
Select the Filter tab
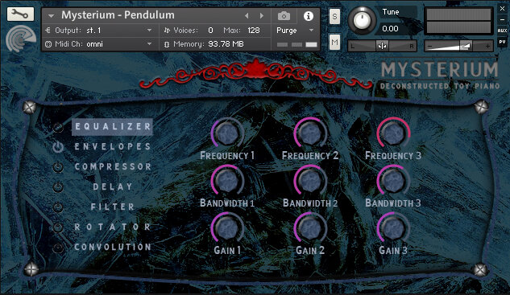(x=113, y=207)
